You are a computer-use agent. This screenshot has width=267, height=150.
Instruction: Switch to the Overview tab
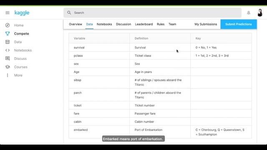[x=76, y=24]
